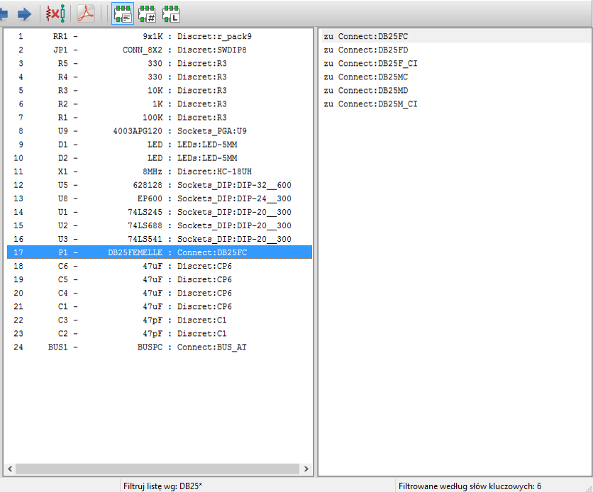Select component row U9 4003APG120
Viewport: 593px width, 492px height.
159,131
